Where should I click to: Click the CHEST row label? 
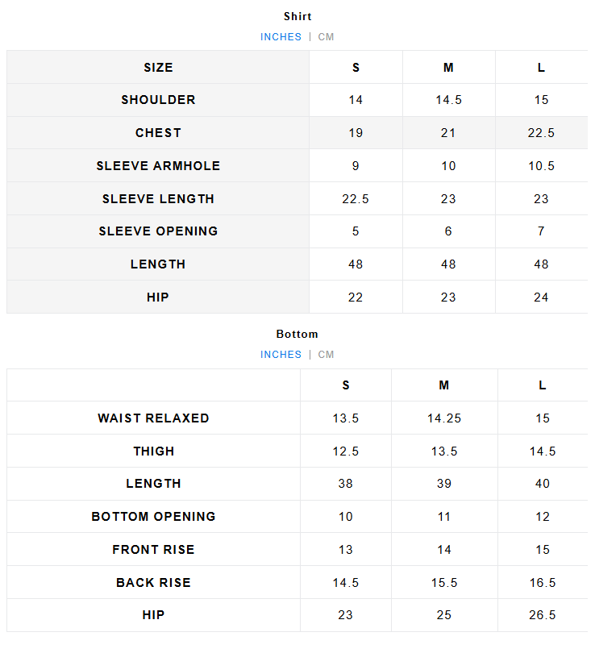[x=158, y=133]
